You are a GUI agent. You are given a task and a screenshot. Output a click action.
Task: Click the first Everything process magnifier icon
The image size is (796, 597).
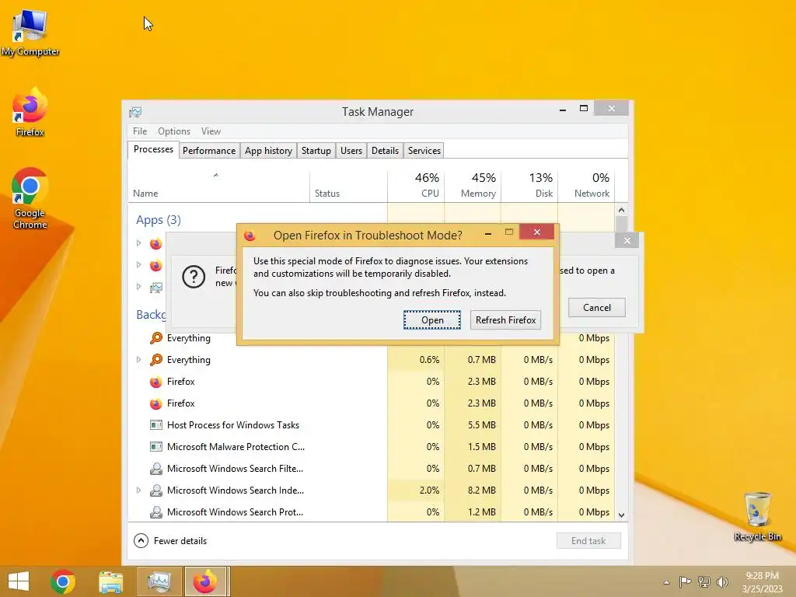(x=155, y=338)
